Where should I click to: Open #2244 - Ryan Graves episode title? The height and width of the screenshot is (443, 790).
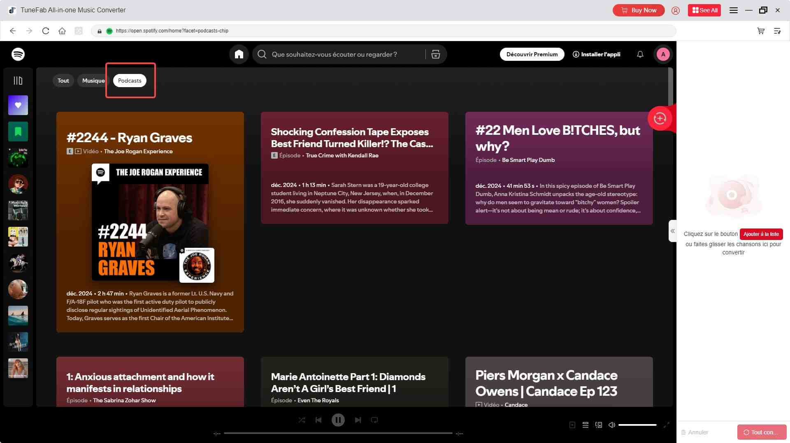pyautogui.click(x=129, y=138)
